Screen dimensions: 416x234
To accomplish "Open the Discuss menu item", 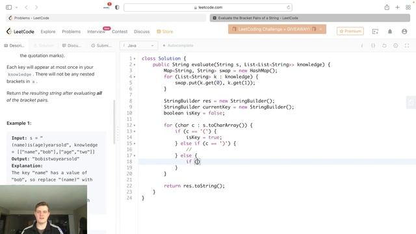I will coord(142,32).
